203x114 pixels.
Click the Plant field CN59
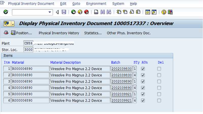click(x=28, y=43)
